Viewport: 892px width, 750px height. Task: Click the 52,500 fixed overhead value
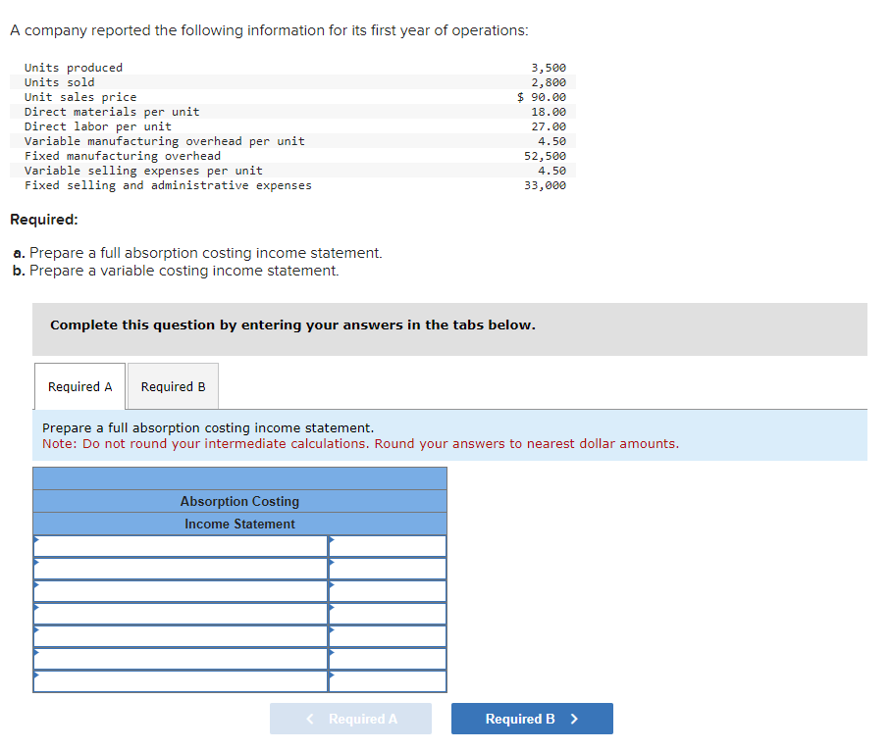(545, 156)
